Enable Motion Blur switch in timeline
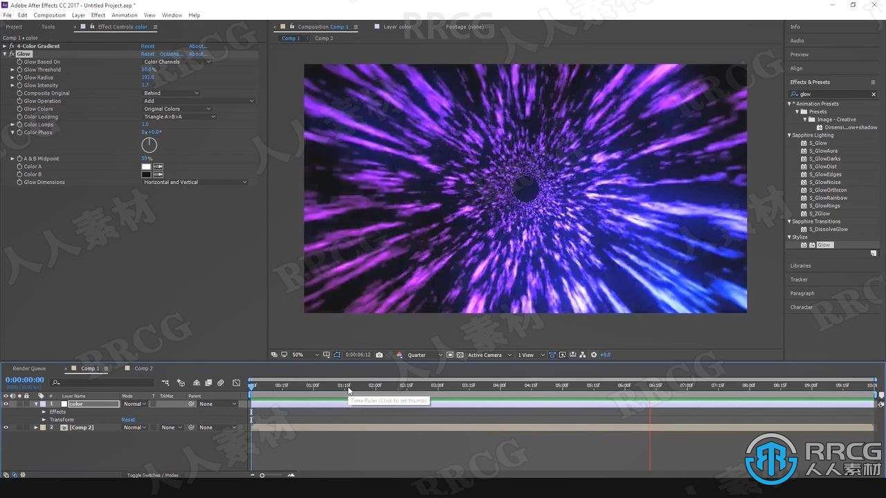 click(221, 382)
